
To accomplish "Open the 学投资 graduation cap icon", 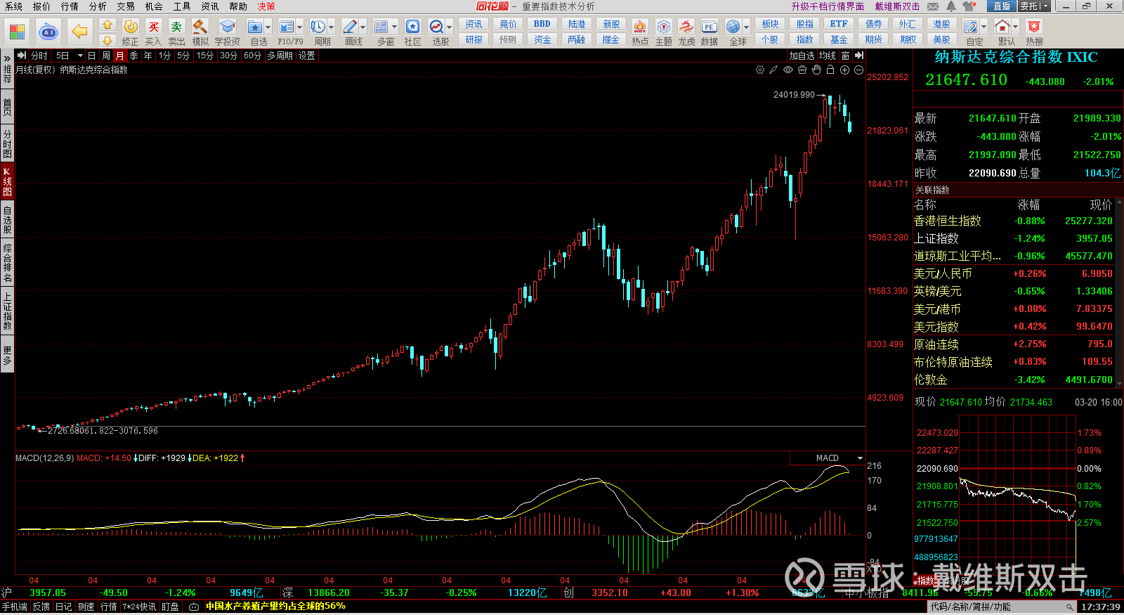I will [x=227, y=27].
